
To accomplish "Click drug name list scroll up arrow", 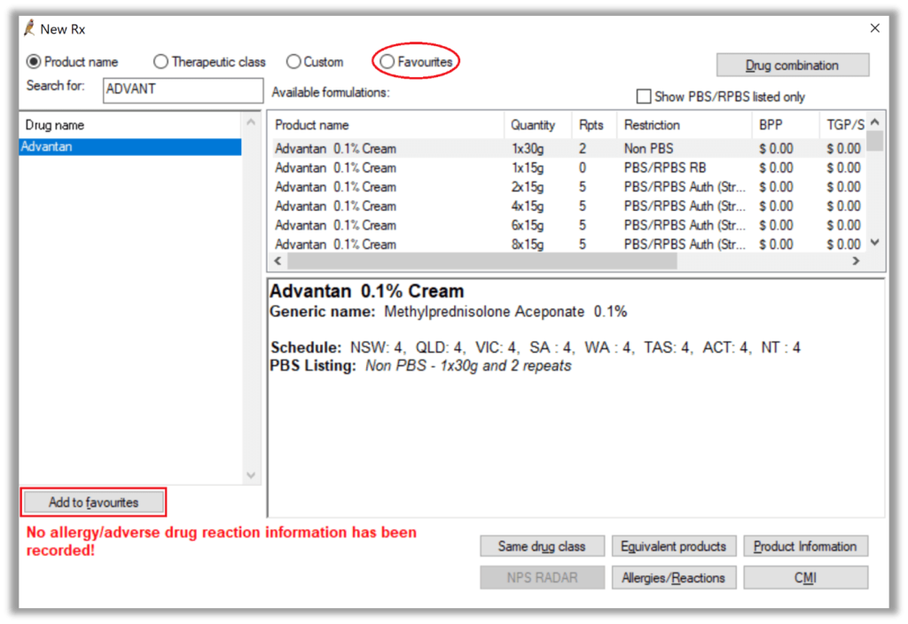I will click(x=251, y=122).
